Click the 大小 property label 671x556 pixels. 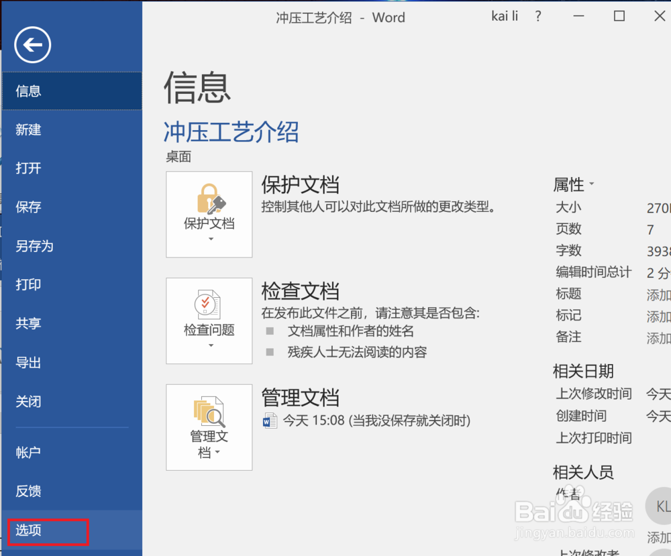pos(568,207)
